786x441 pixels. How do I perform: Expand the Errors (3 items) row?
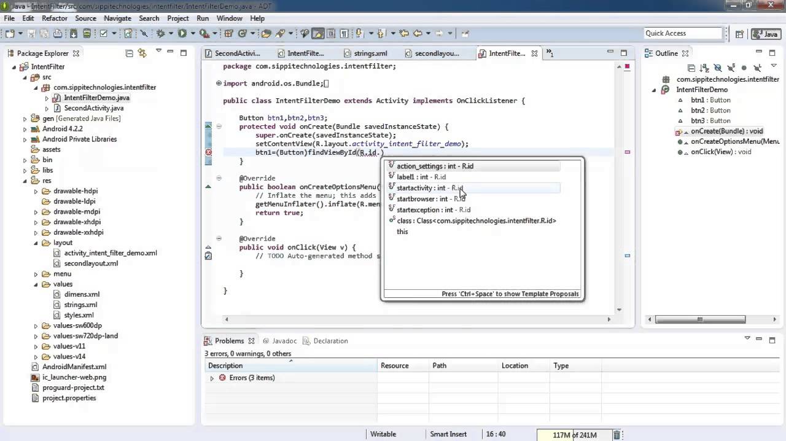tap(212, 378)
